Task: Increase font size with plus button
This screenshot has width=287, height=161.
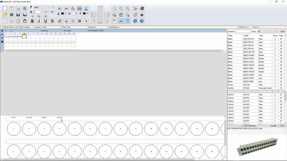Action: (52, 12)
